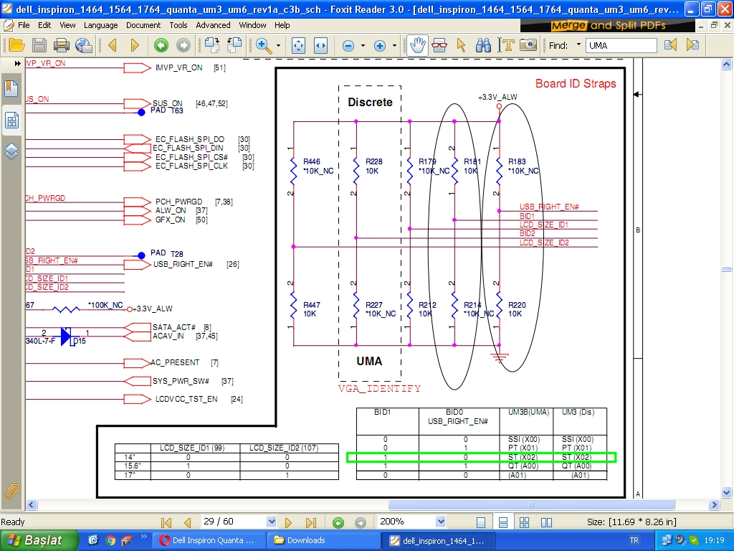Open the Başlat start menu
Image resolution: width=734 pixels, height=551 pixels.
click(39, 540)
